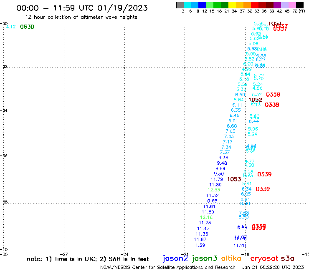Click the jason2 satellite legend label
Viewport: 309px width, 271px height.
[175, 258]
